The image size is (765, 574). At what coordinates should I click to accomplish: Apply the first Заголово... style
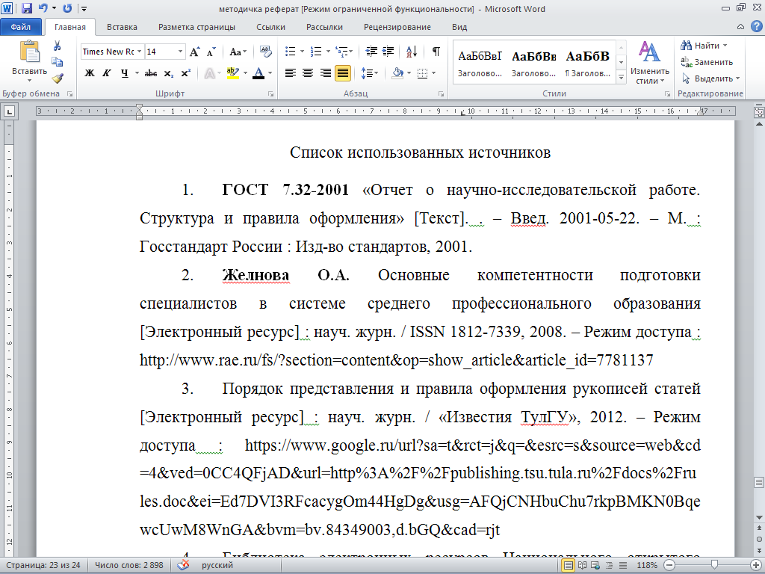click(480, 64)
